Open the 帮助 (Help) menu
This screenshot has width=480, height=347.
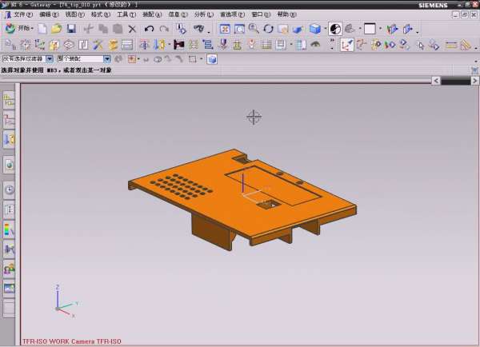tap(286, 14)
